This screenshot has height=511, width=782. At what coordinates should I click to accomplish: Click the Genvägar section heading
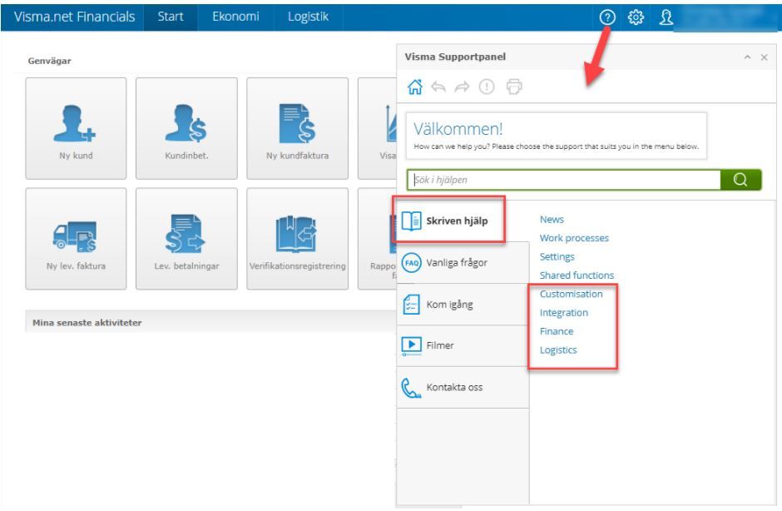tap(49, 61)
